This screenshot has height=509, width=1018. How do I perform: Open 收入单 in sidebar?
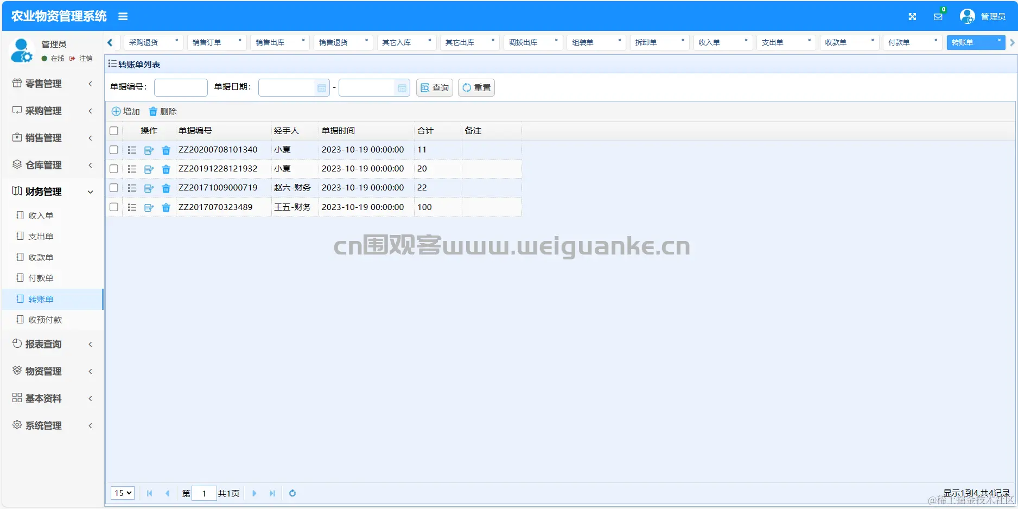click(53, 215)
